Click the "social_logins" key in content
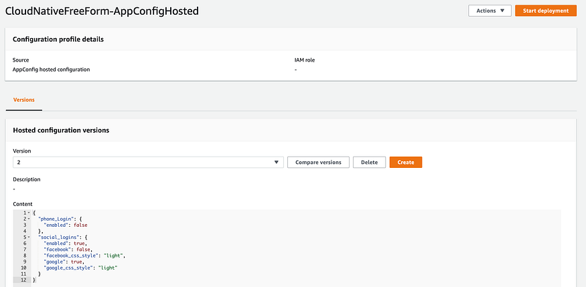This screenshot has width=586, height=287. (58, 237)
